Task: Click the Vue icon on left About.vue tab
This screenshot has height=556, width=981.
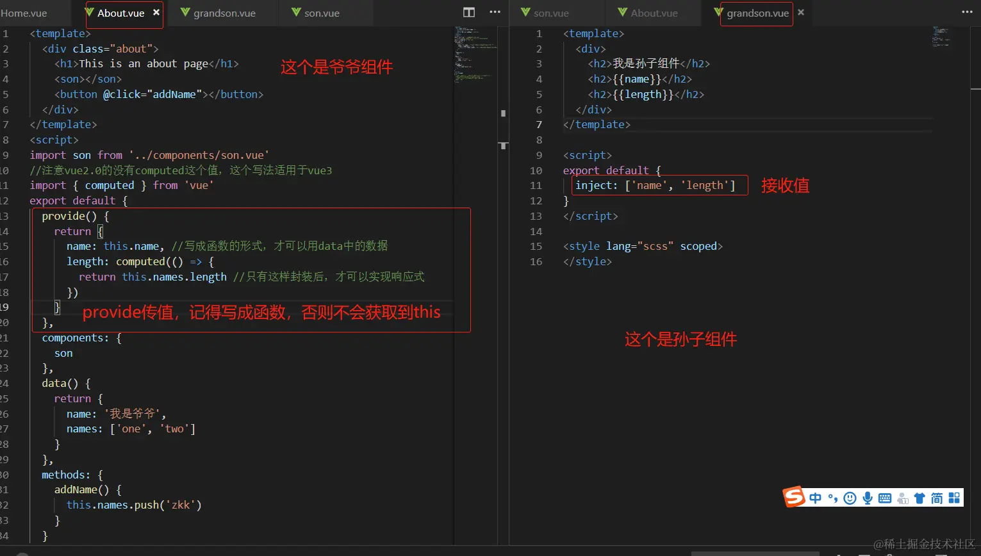Action: (x=90, y=12)
